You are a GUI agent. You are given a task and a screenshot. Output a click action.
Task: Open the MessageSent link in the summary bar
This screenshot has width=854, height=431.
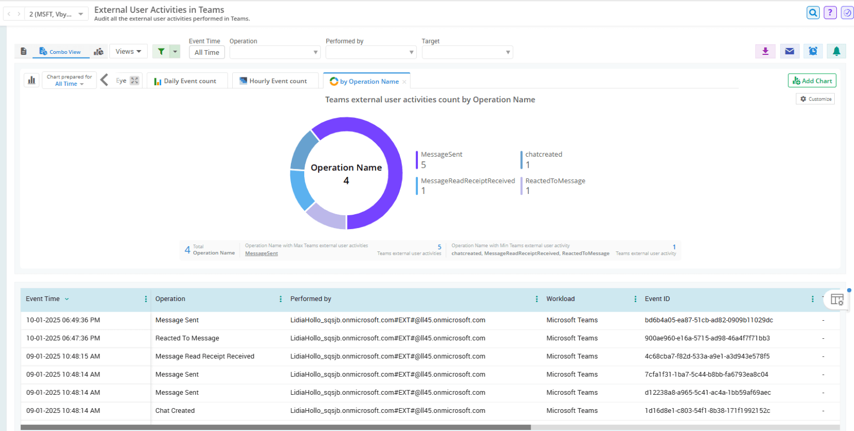pyautogui.click(x=261, y=254)
